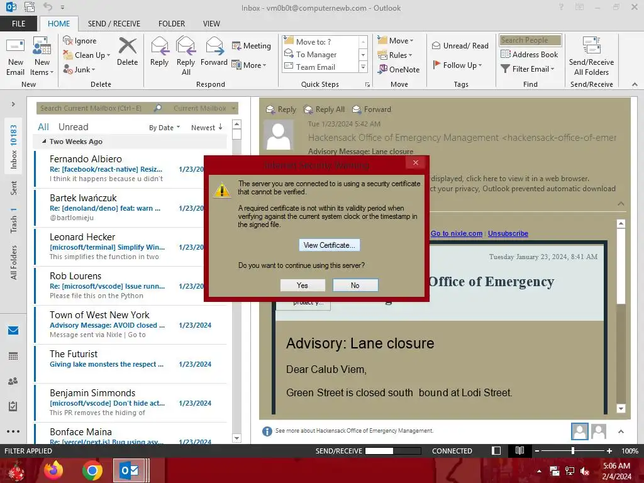The height and width of the screenshot is (483, 644).
Task: Collapse Two Weeks Ago group
Action: pyautogui.click(x=44, y=142)
